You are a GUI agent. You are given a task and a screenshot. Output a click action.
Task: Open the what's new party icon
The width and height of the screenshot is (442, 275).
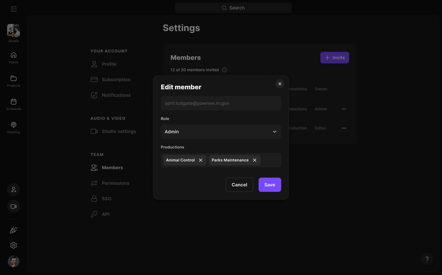pyautogui.click(x=14, y=230)
